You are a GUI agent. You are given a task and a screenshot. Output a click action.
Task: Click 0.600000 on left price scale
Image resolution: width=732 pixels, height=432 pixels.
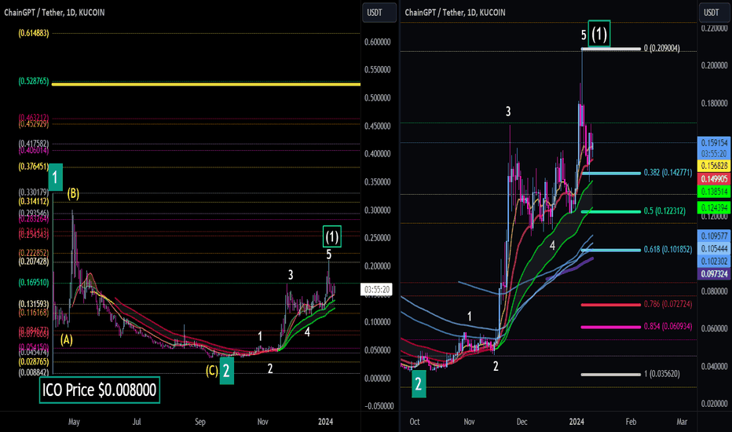pos(377,42)
